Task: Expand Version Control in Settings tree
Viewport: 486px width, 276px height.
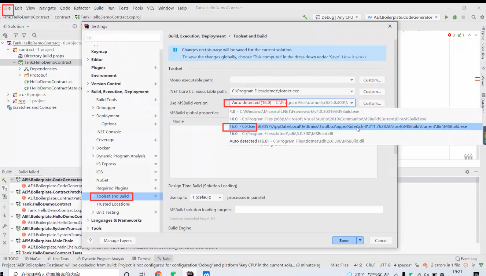Action: pos(88,84)
